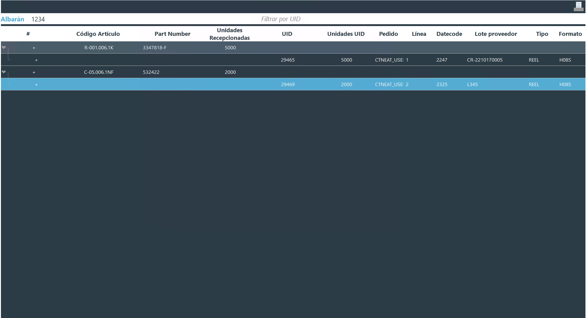Viewport: 587px width, 318px height.
Task: Sort by the Part Number column header
Action: tap(172, 34)
